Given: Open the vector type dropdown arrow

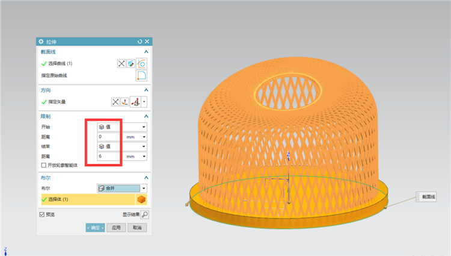Looking at the screenshot, I should [x=144, y=102].
